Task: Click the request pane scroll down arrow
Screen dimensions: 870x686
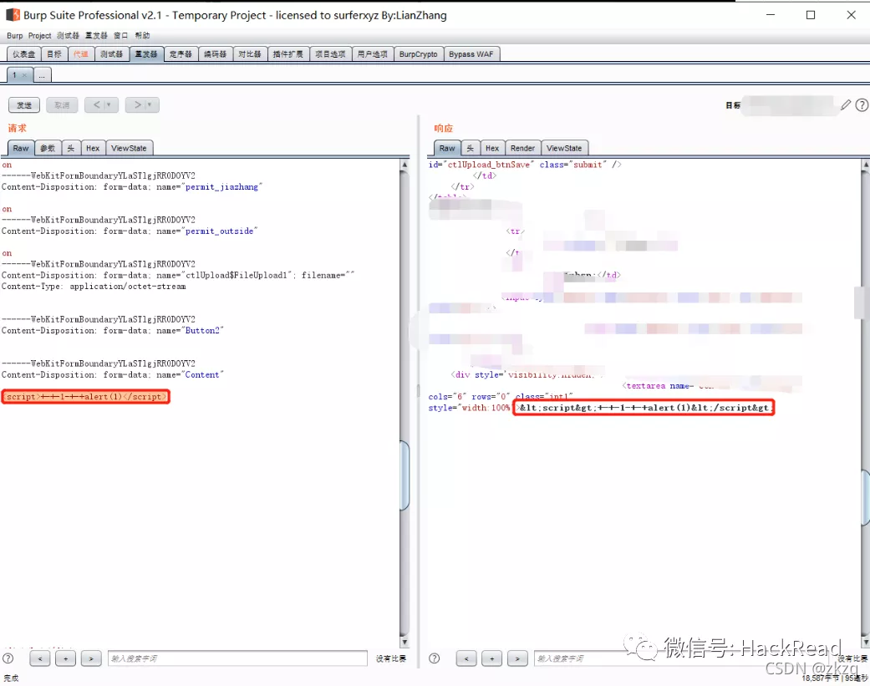Action: click(404, 643)
